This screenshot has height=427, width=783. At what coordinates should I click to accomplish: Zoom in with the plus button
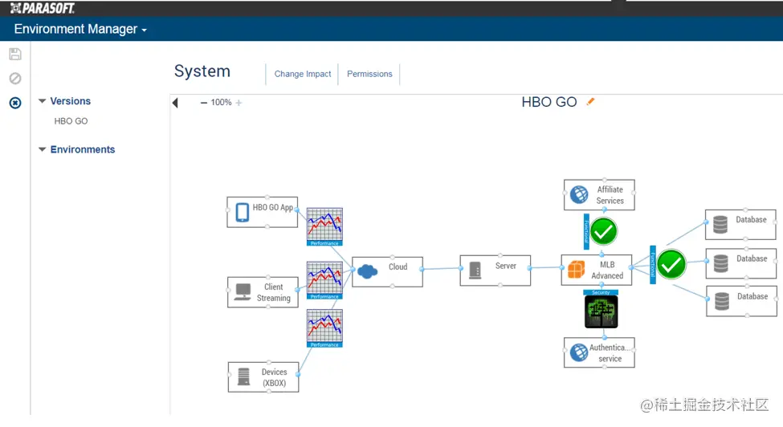[x=239, y=103]
